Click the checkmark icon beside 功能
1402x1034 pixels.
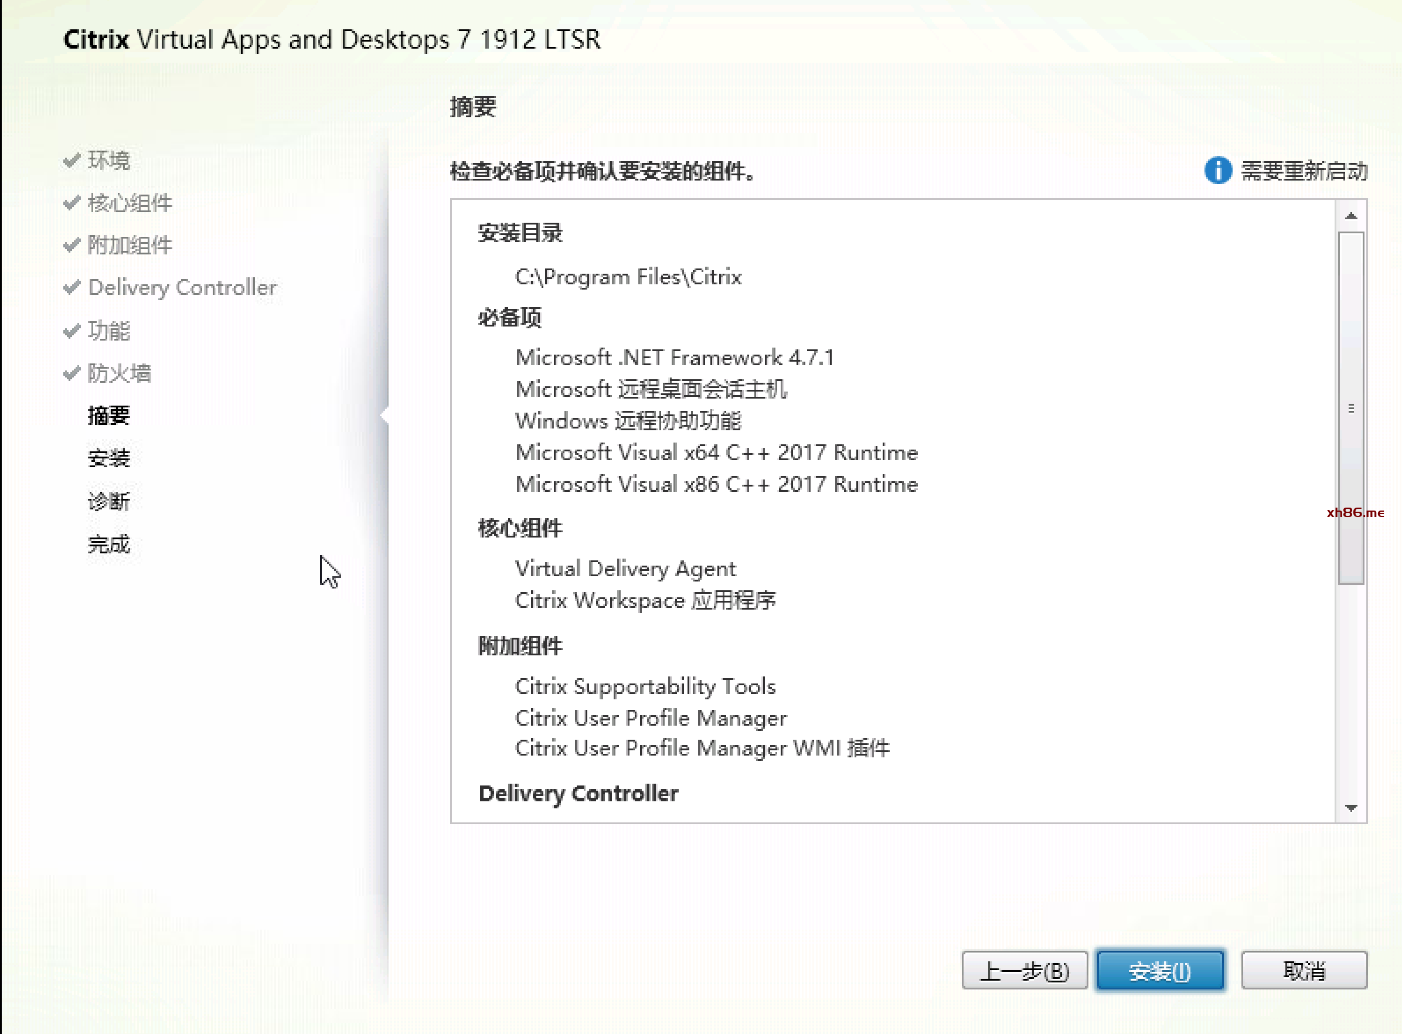(x=72, y=331)
